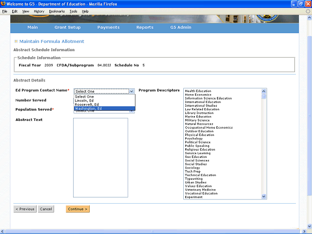Open the Tools menu
This screenshot has width=312, height=234.
click(73, 11)
